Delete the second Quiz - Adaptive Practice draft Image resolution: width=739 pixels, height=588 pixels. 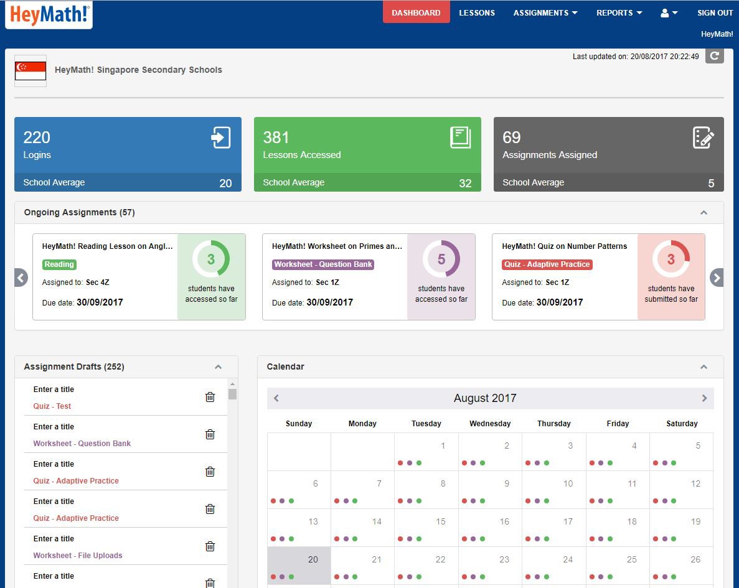pyautogui.click(x=210, y=509)
